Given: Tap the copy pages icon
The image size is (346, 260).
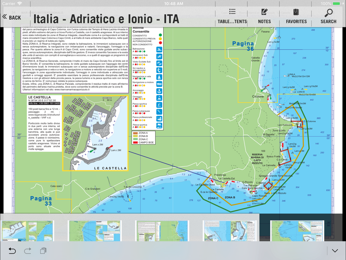Looking at the screenshot, I should (x=43, y=251).
